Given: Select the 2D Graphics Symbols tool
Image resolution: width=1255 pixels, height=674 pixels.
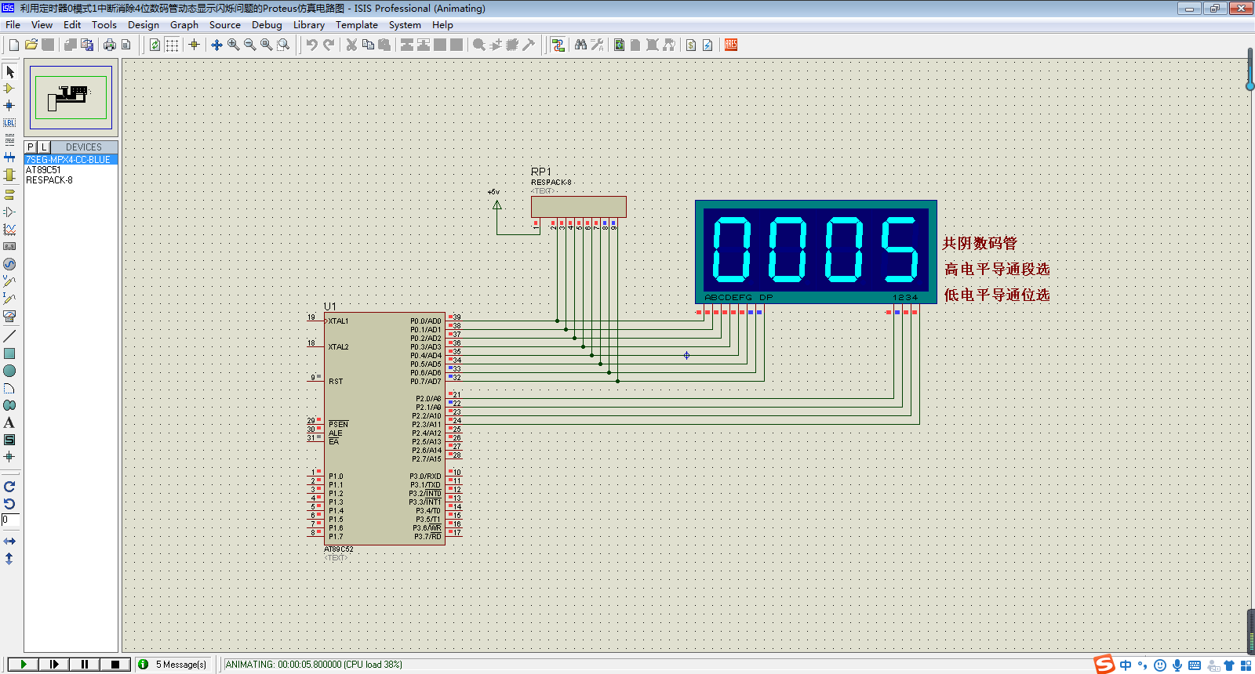Looking at the screenshot, I should coord(9,440).
